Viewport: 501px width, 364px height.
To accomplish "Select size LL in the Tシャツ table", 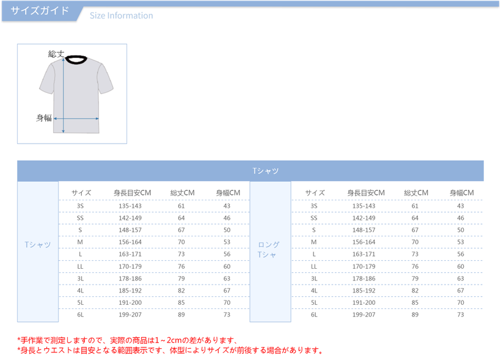I will (x=80, y=266).
